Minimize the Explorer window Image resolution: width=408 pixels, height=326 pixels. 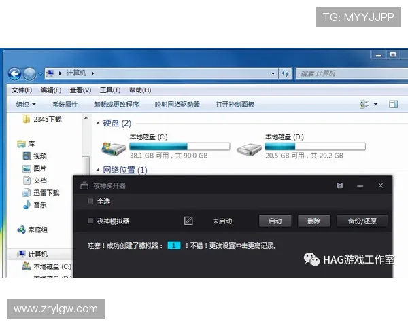[x=379, y=55]
